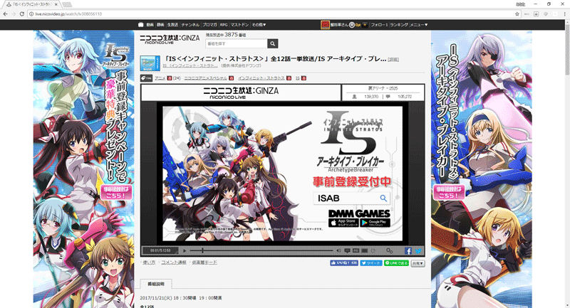Screen dimensions: 570x308
Task: Click the App Store badge in video
Action: coord(343,223)
